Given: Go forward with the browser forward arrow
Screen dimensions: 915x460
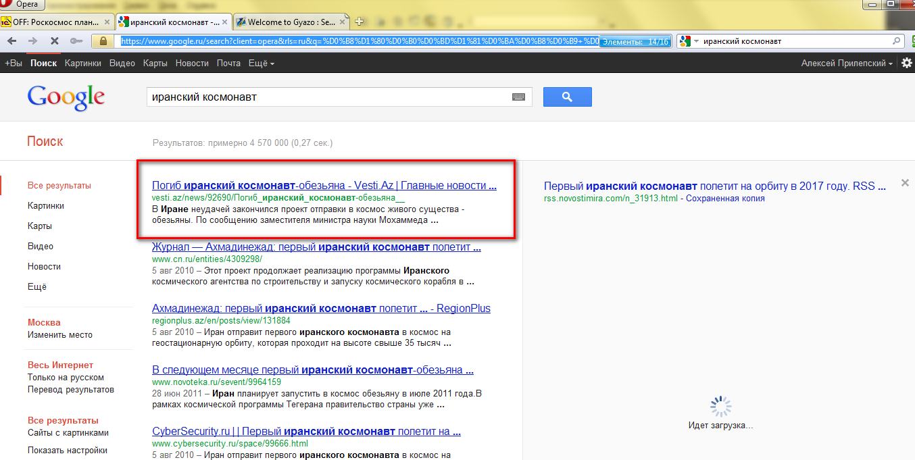Looking at the screenshot, I should pos(32,41).
